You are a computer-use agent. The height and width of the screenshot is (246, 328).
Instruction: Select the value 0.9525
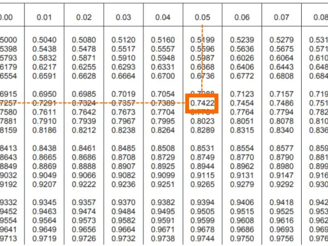pos(281,211)
